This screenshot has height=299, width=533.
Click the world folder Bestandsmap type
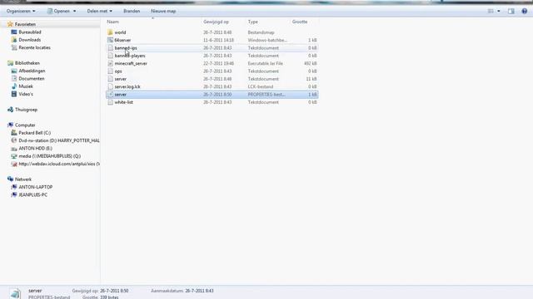[261, 32]
